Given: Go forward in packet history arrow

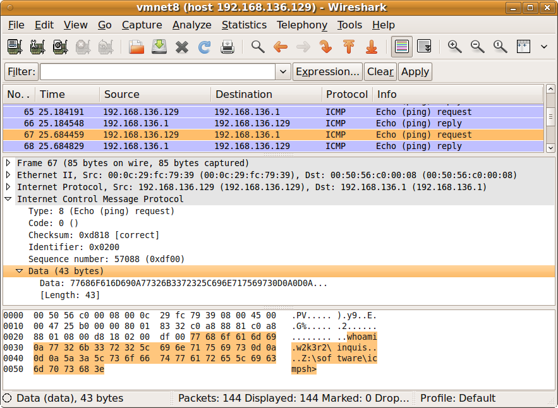Looking at the screenshot, I should 303,47.
